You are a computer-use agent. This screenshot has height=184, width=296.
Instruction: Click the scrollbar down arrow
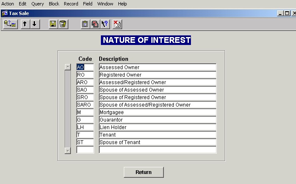pos(68,151)
